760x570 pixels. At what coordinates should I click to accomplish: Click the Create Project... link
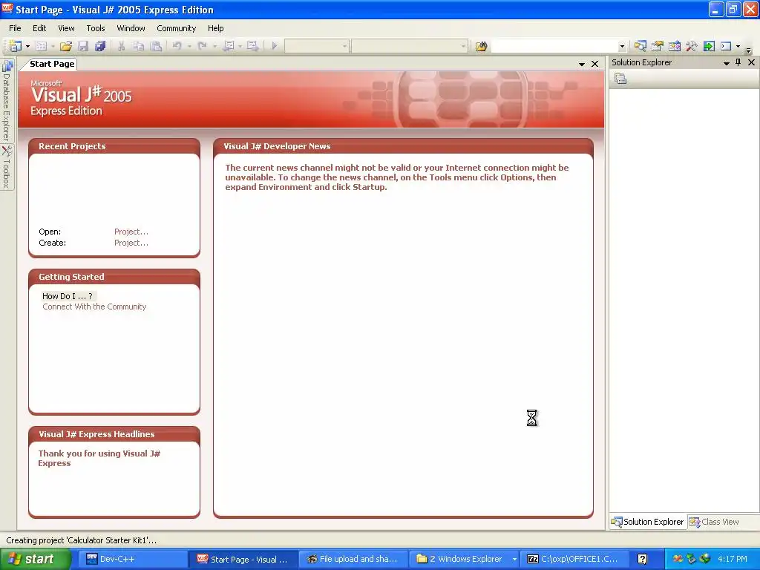(x=131, y=243)
